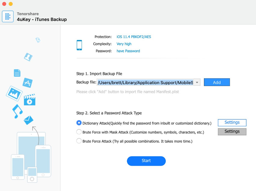Screen dimensions: 256x191
Task: Click the document file icon in sidebar
Action: [17, 73]
